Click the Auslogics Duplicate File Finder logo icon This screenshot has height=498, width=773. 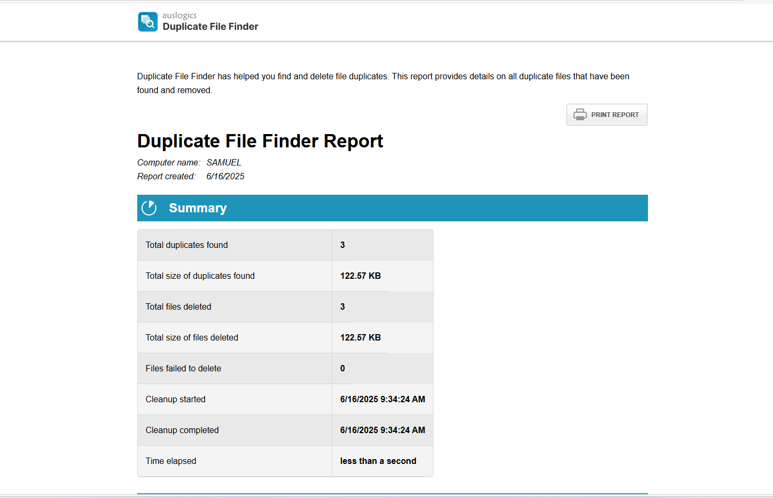[x=147, y=22]
